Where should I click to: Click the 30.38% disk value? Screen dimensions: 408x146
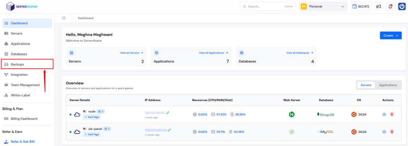pyautogui.click(x=239, y=132)
